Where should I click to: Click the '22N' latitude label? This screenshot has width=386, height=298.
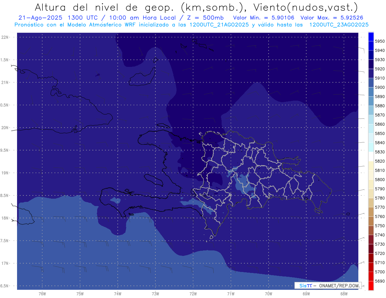click(x=5, y=37)
